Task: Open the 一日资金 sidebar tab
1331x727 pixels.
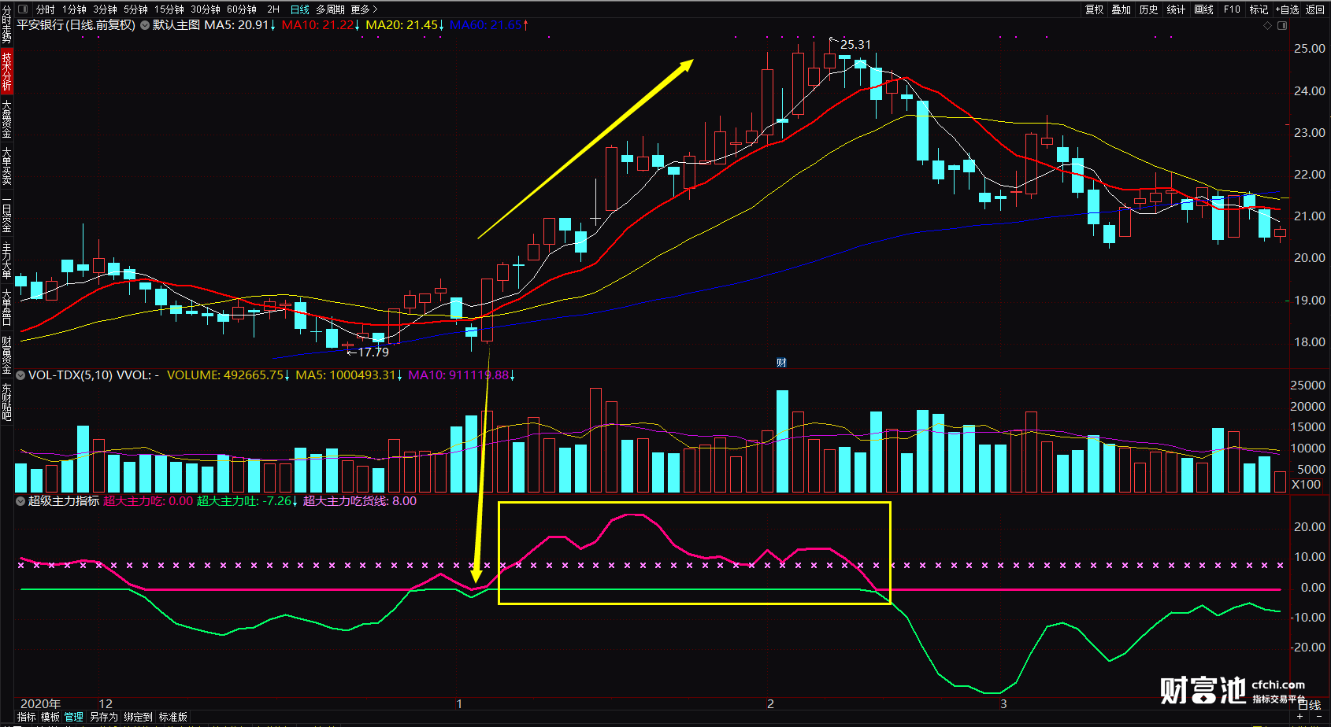Action: click(6, 213)
